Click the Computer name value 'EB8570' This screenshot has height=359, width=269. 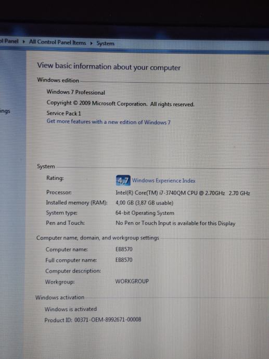[124, 249]
